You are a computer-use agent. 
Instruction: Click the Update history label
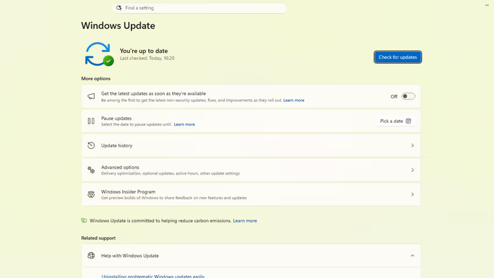click(117, 145)
